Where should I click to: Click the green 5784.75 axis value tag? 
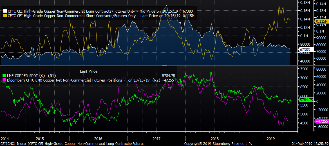tap(306, 100)
